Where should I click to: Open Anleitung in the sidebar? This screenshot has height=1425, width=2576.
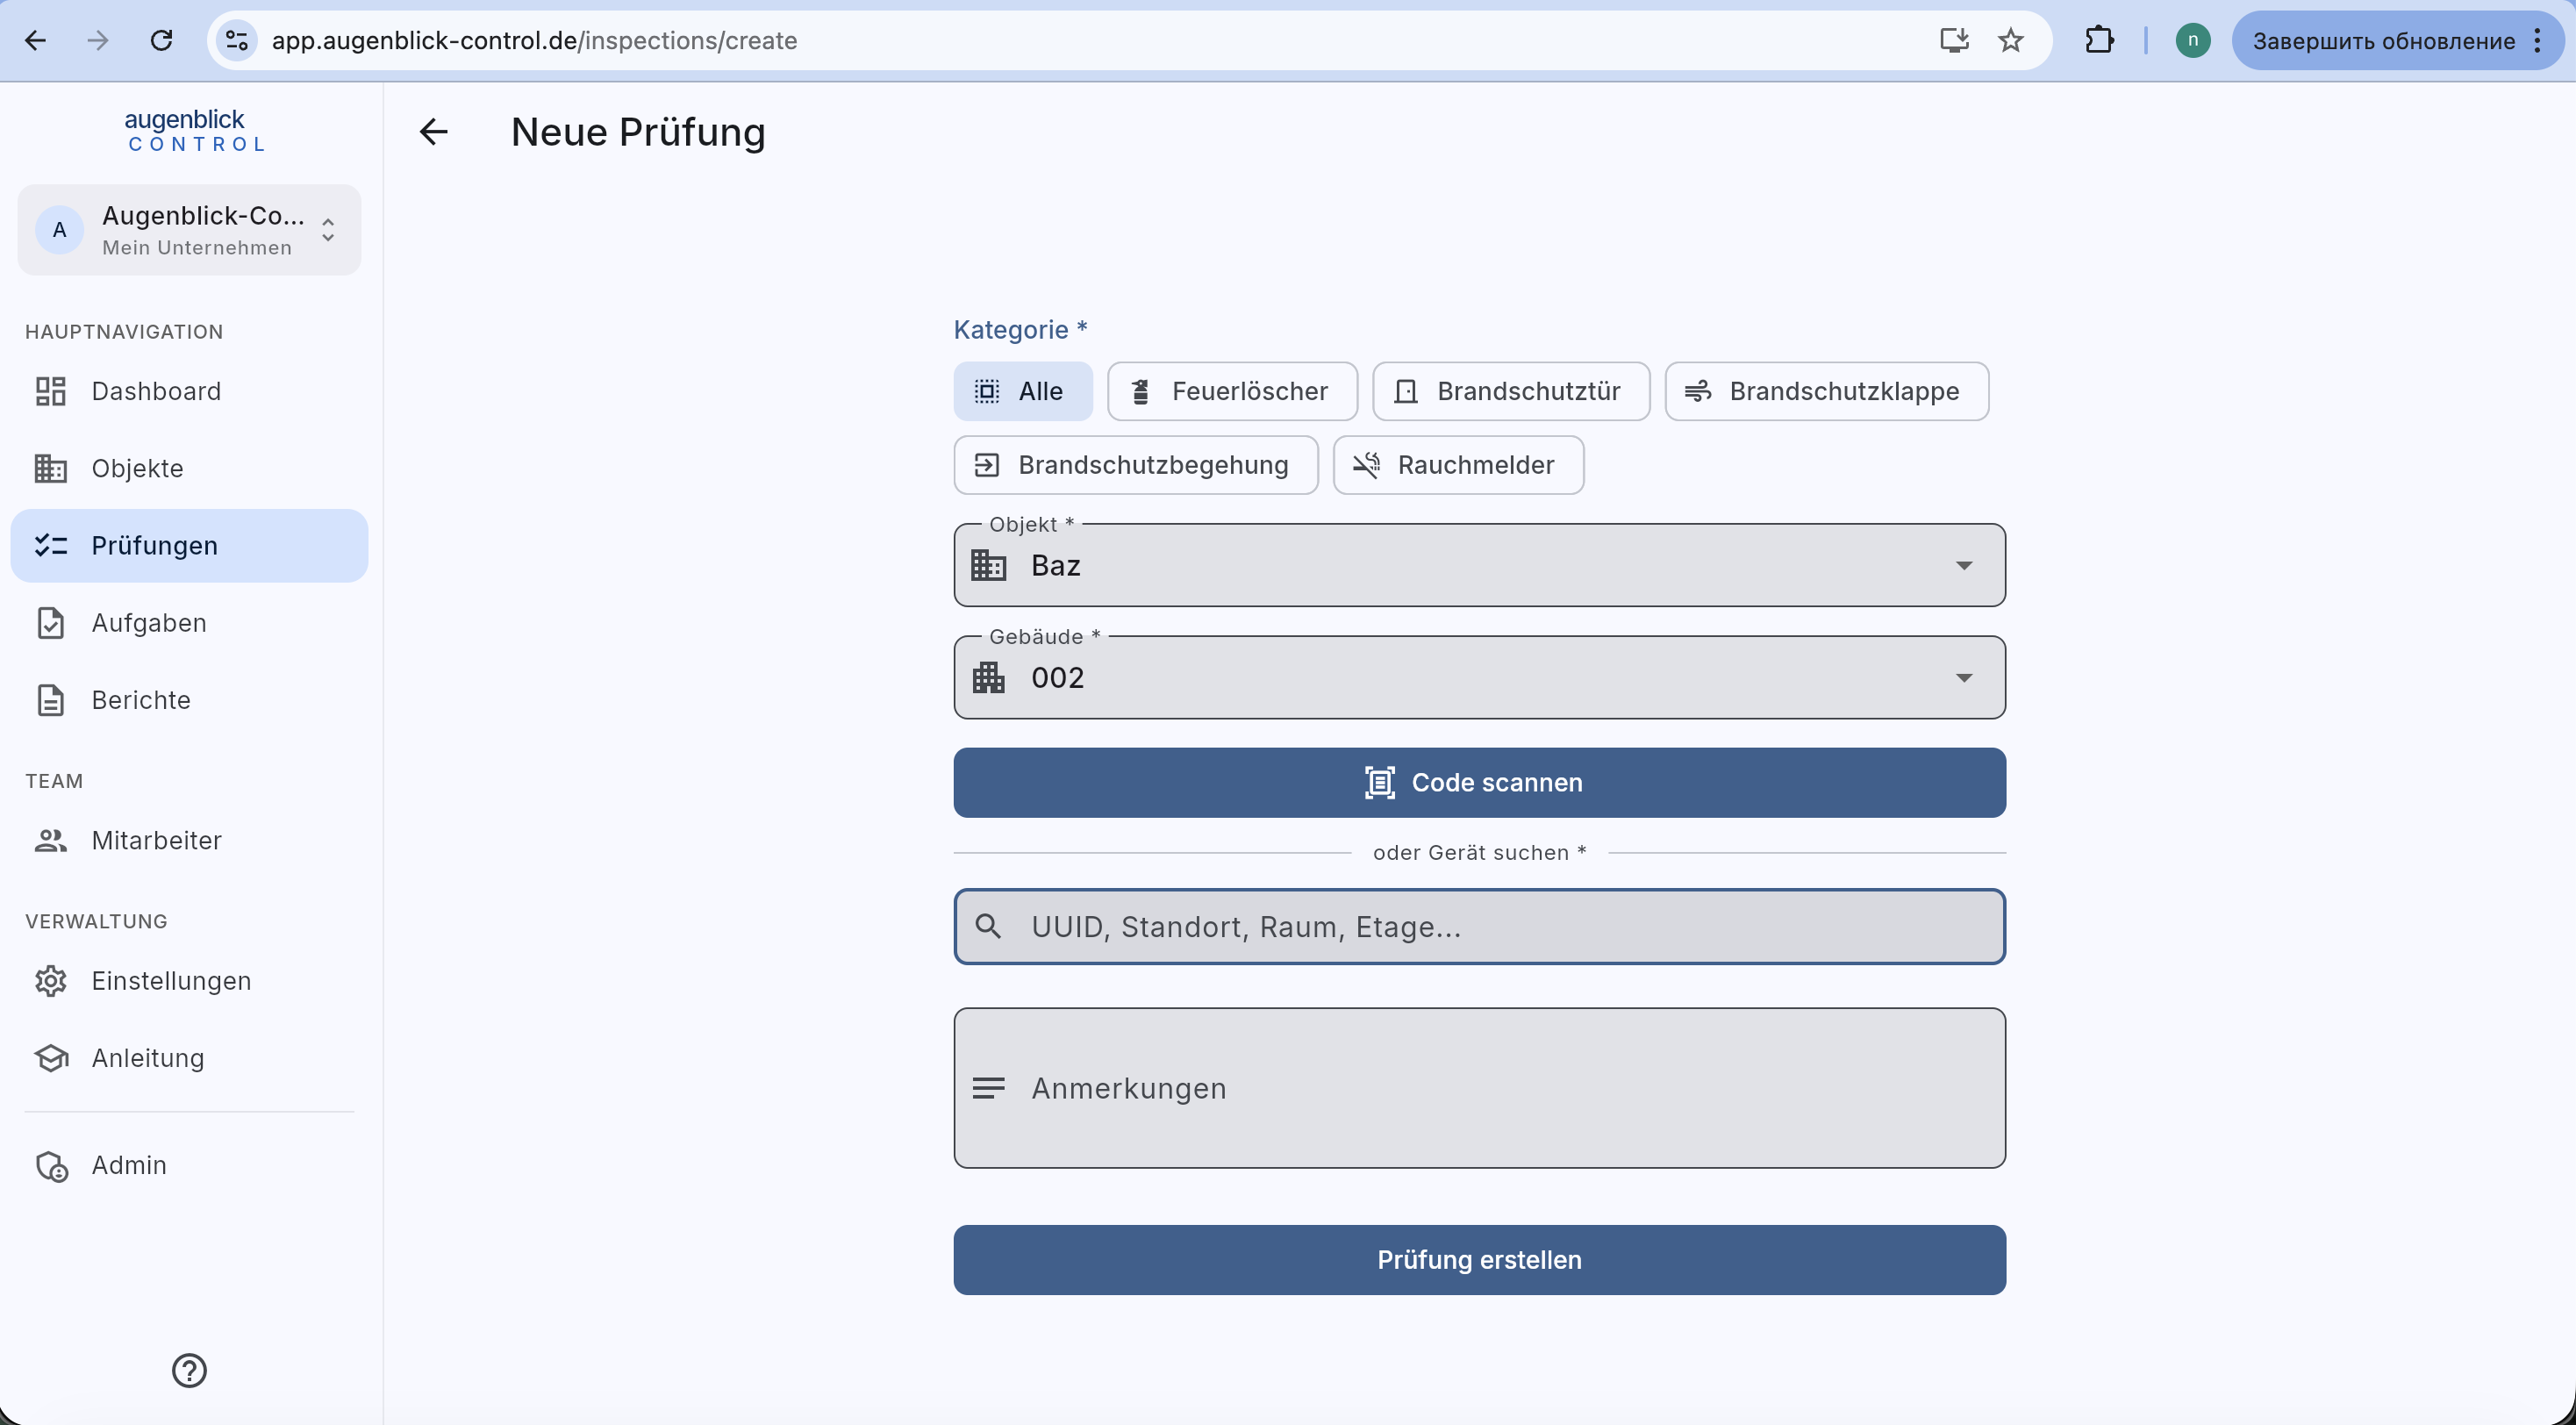(189, 1057)
